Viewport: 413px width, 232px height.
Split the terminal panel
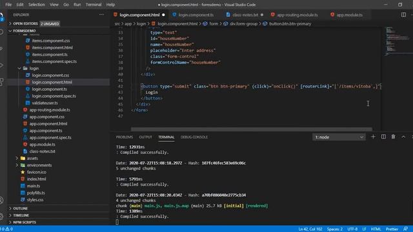(383, 137)
